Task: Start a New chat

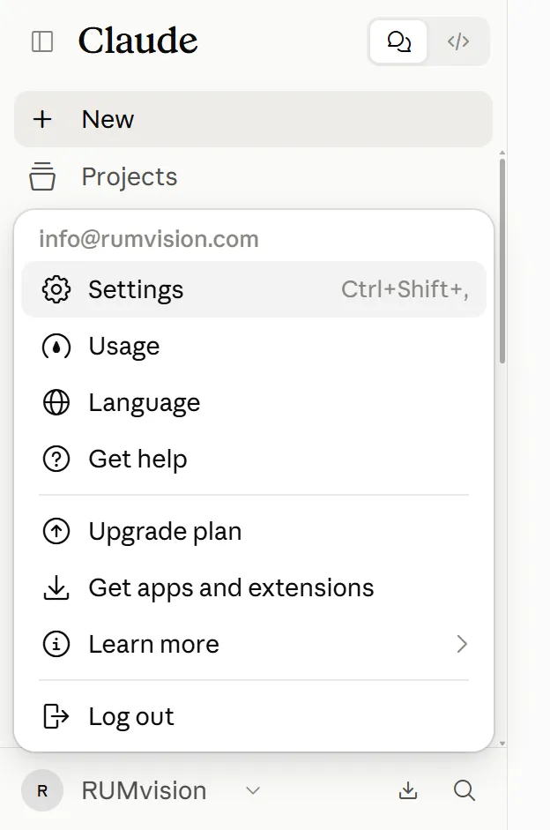Action: [253, 119]
